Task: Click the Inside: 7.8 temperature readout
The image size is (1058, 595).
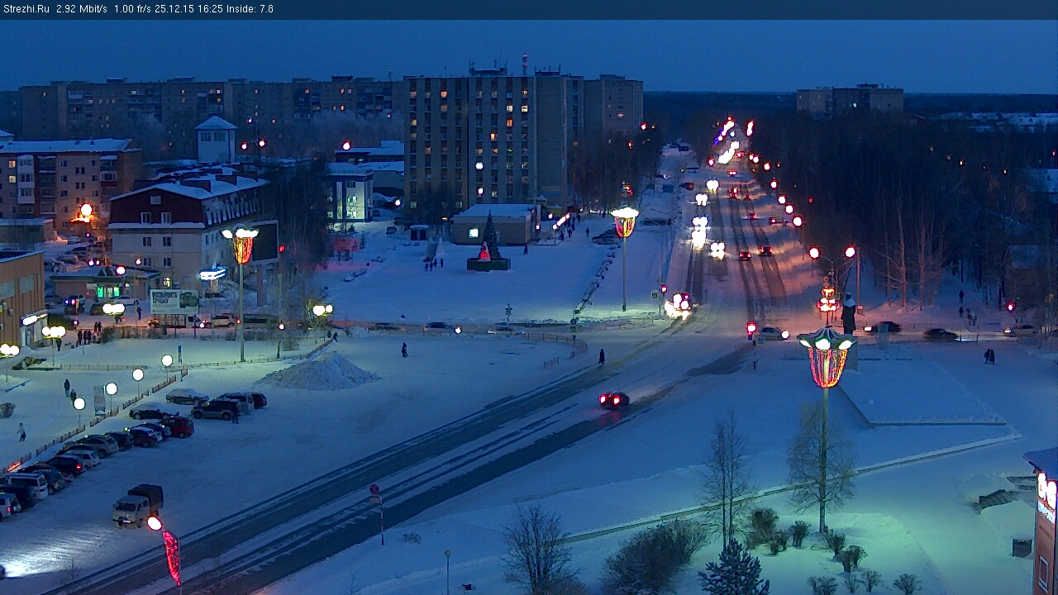Action: [250, 9]
